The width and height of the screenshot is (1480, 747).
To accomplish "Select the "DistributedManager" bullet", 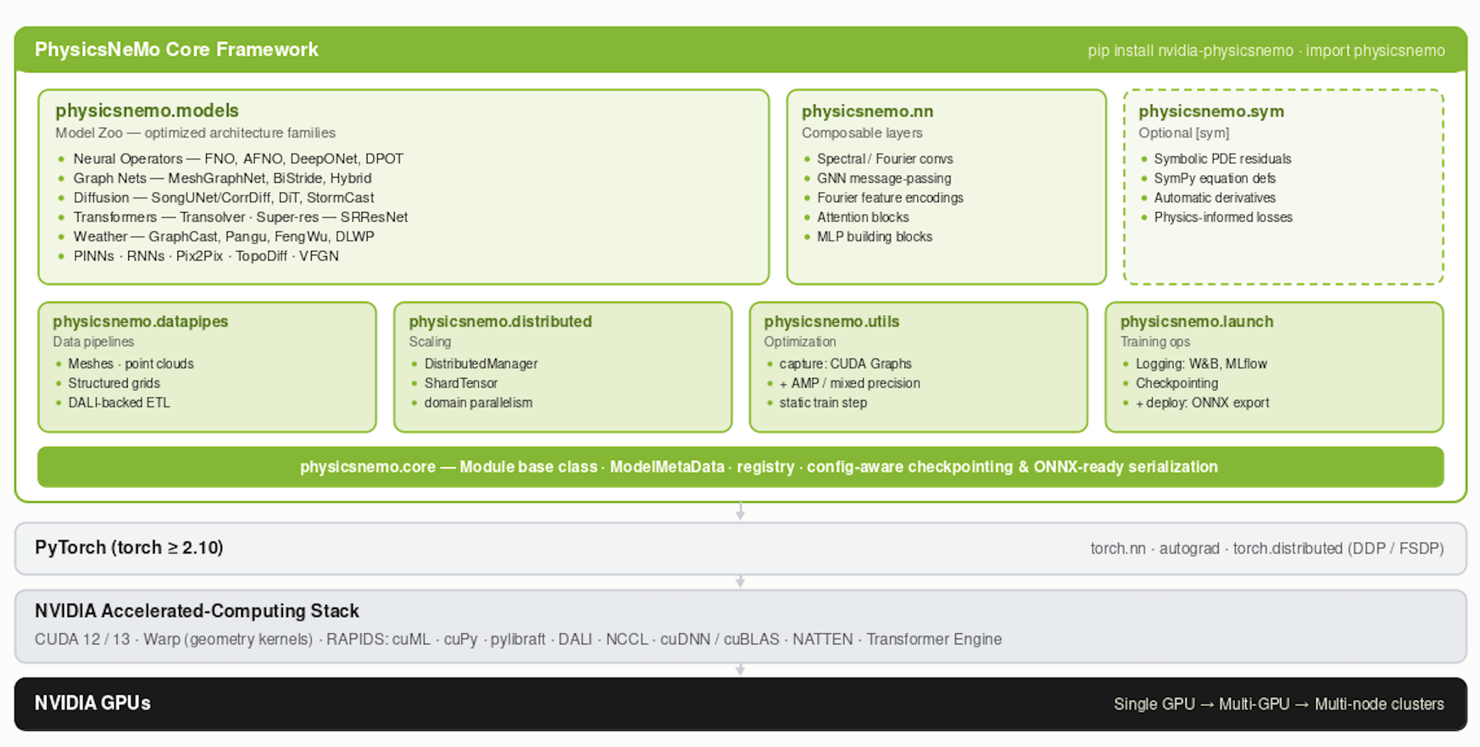I will tap(481, 363).
